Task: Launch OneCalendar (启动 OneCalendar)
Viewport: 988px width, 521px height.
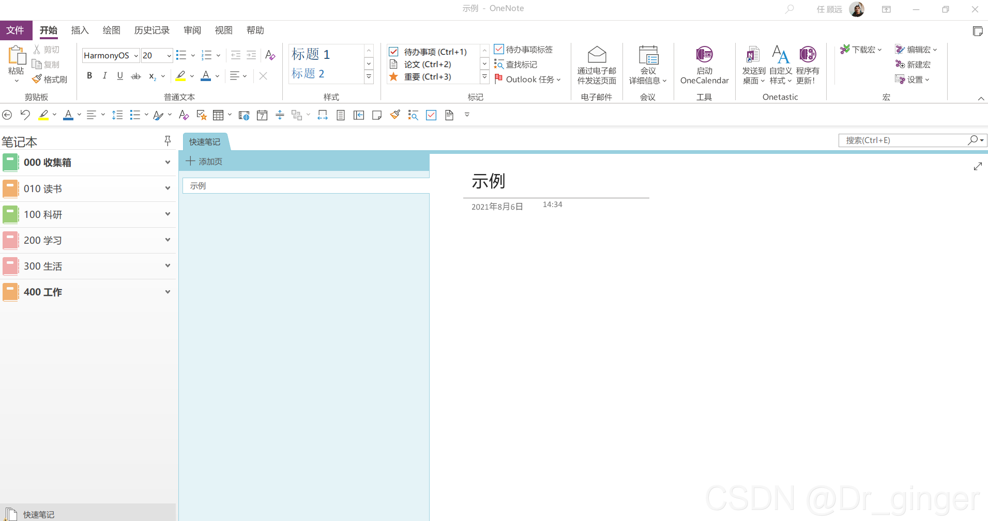Action: pyautogui.click(x=704, y=65)
